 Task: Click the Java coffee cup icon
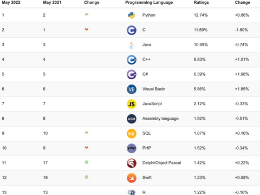(x=132, y=45)
